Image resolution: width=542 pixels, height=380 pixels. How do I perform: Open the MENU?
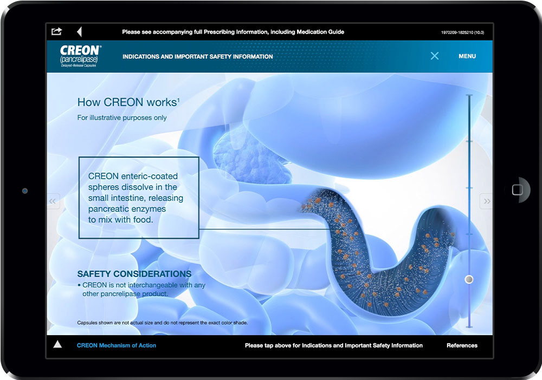coord(467,56)
